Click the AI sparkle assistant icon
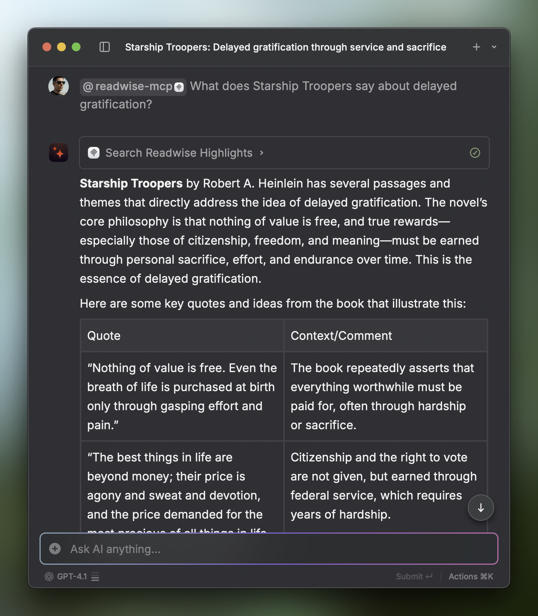This screenshot has width=538, height=616. (x=59, y=152)
